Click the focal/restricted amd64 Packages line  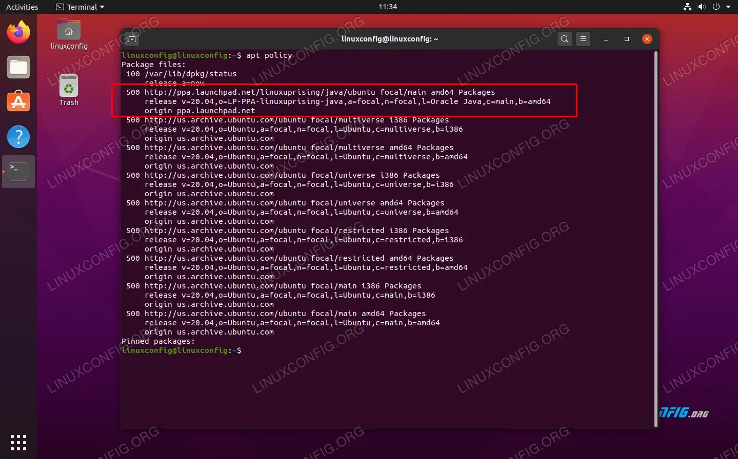[290, 258]
